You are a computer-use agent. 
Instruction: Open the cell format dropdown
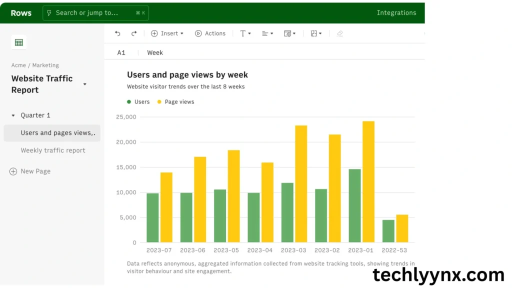click(289, 33)
